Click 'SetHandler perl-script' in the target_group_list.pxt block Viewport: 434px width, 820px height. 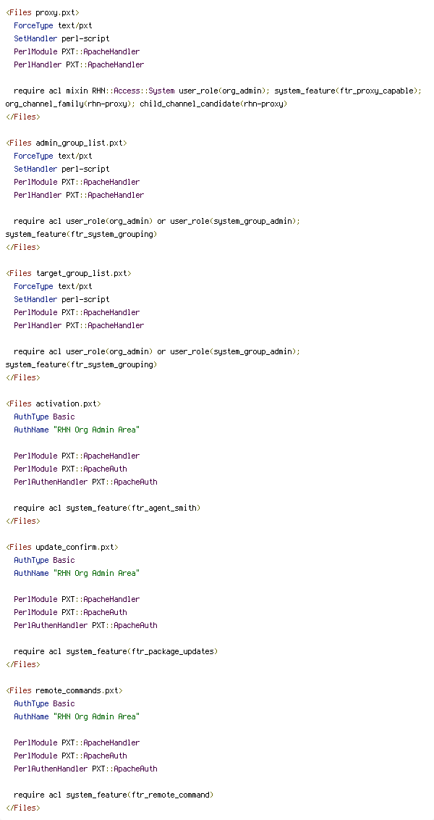point(61,299)
